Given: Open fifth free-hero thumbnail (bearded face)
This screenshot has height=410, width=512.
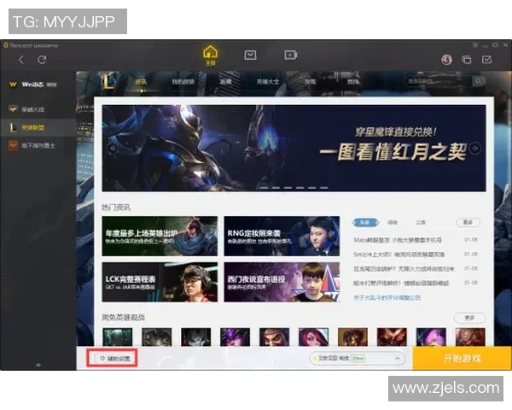Looking at the screenshot, I should click(274, 337).
